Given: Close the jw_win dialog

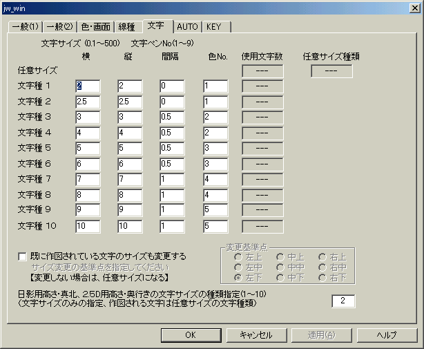Looking at the screenshot, I should [415, 8].
